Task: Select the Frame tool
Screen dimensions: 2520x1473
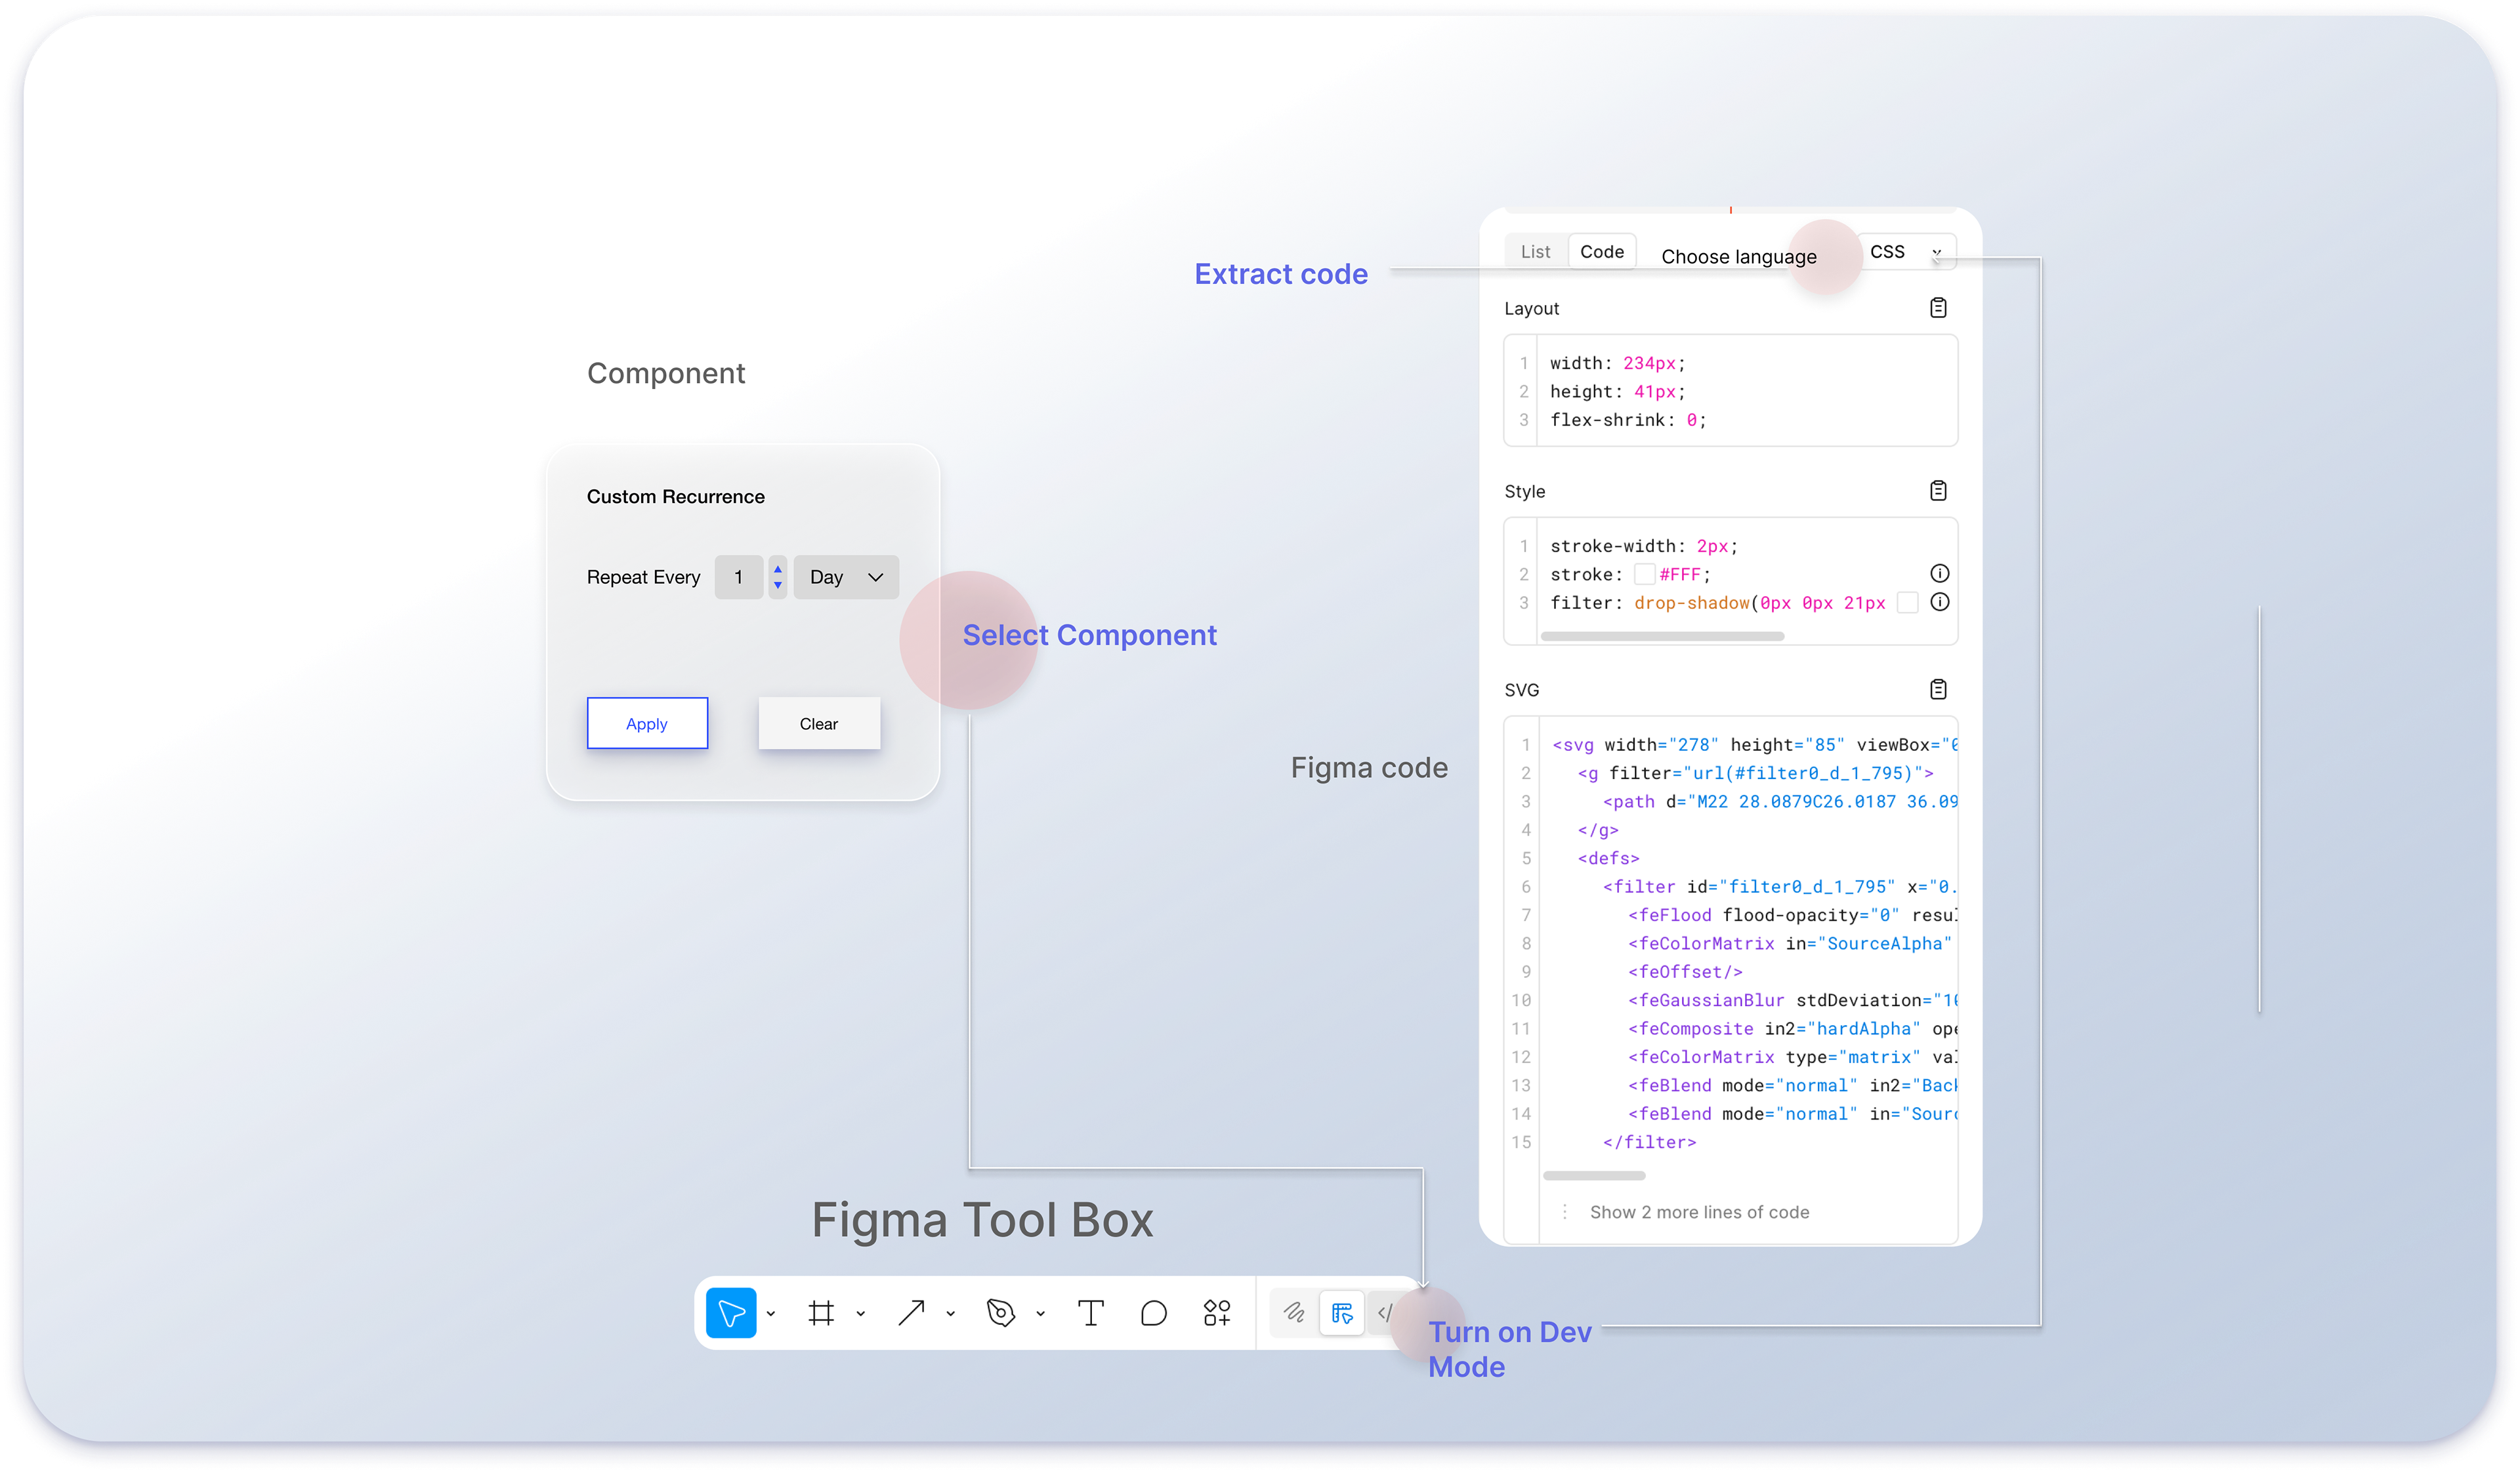Action: [x=821, y=1312]
